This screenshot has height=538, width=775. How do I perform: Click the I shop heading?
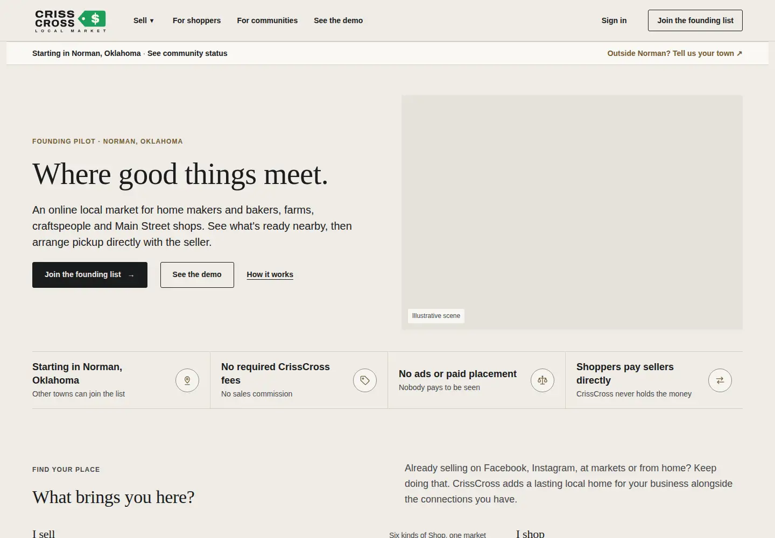point(530,534)
